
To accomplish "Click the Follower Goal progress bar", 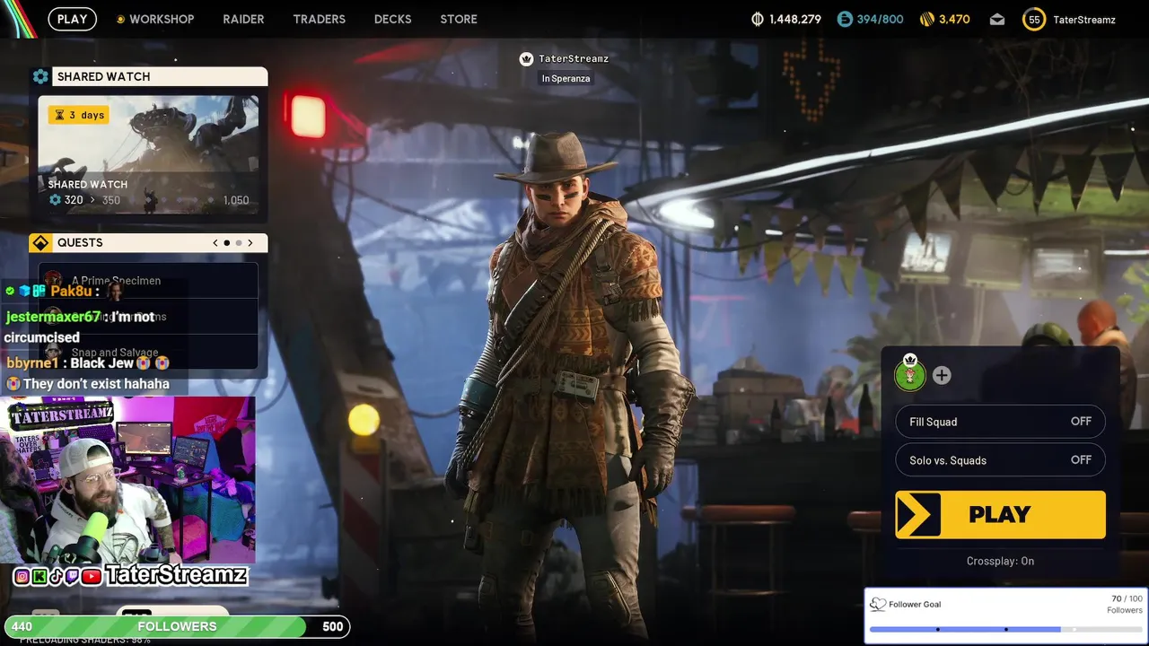I will pos(1005,629).
